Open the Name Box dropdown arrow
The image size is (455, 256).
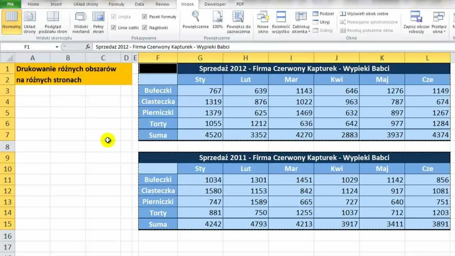click(x=57, y=47)
